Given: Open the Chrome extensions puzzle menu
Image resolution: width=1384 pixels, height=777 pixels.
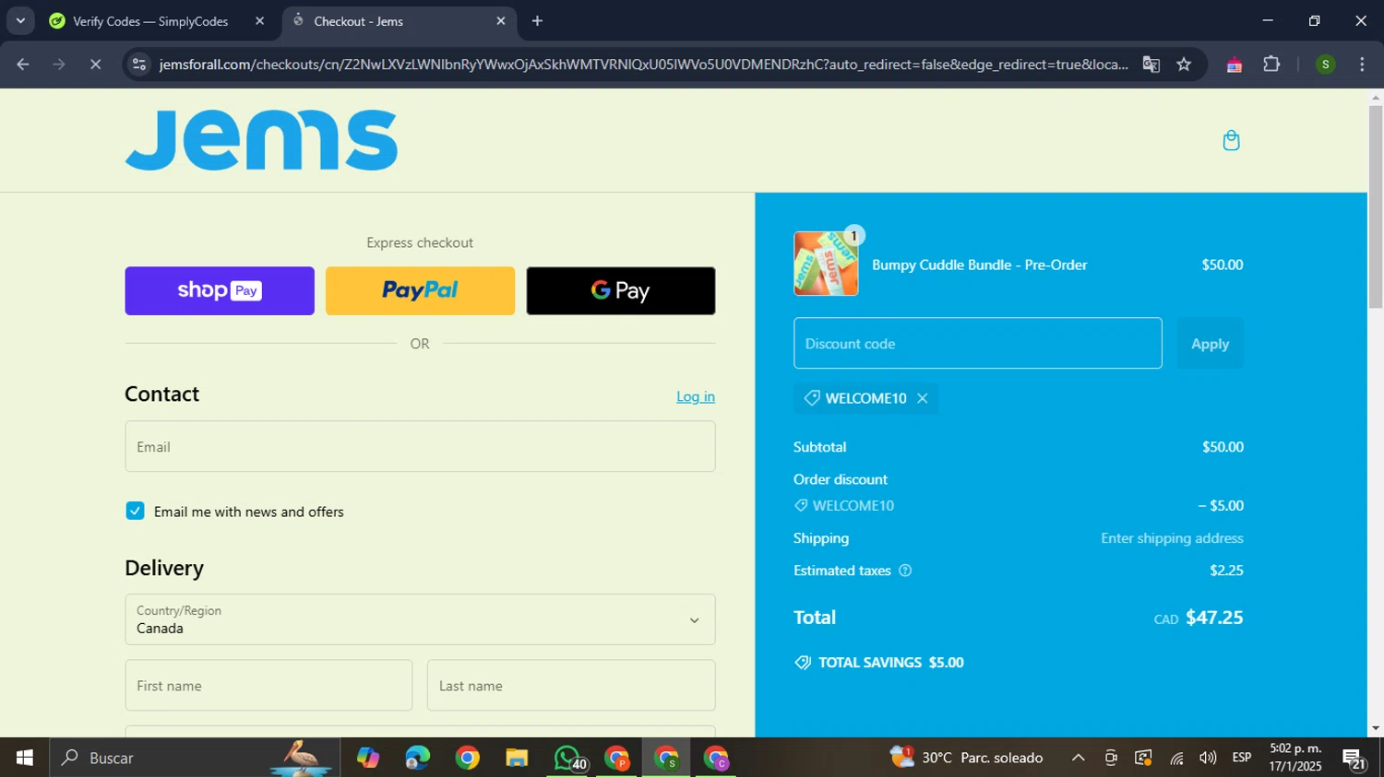Looking at the screenshot, I should click(1271, 65).
